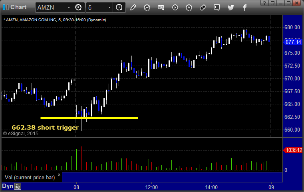Screen dimensions: 304x192
Task: Open help with the question mark button
Action: [264, 3]
